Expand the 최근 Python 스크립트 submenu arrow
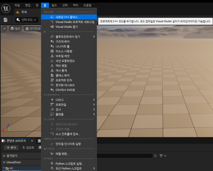Image resolution: width=213 pixels, height=171 pixels. click(94, 169)
